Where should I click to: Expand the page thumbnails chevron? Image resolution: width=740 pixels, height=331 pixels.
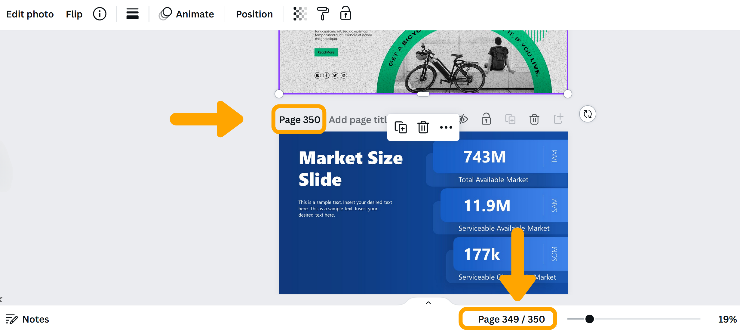(428, 303)
